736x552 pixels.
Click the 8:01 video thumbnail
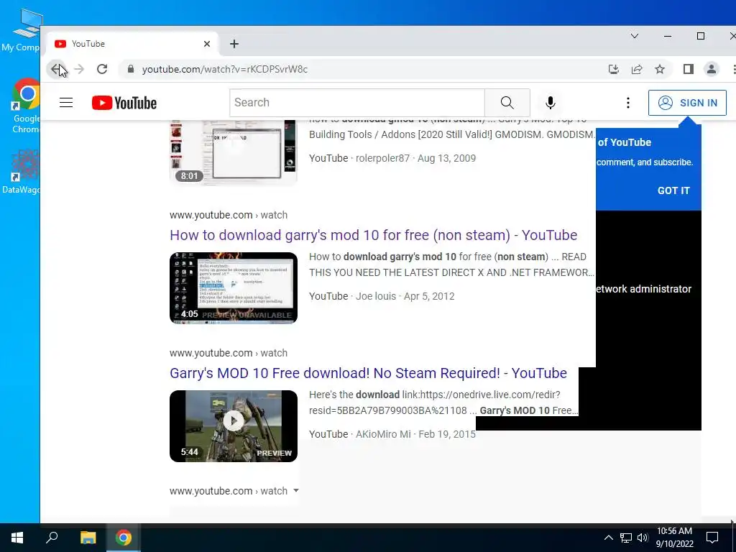point(234,152)
